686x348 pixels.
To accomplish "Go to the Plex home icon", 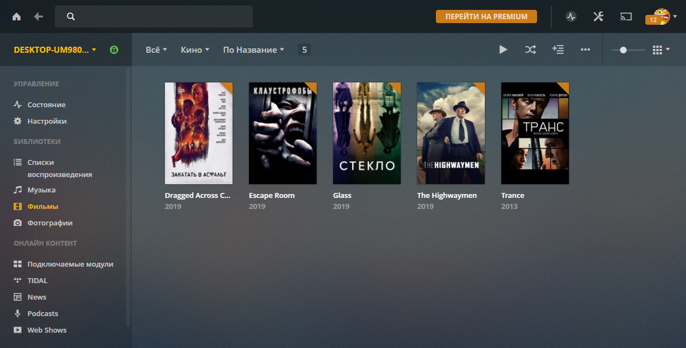I will click(16, 16).
